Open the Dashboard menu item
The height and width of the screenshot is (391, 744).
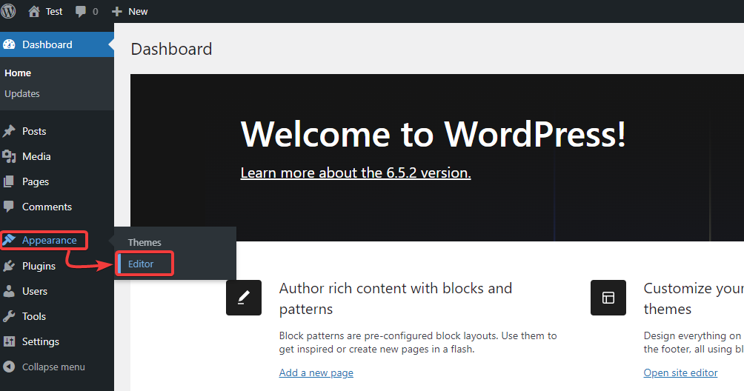pos(57,44)
